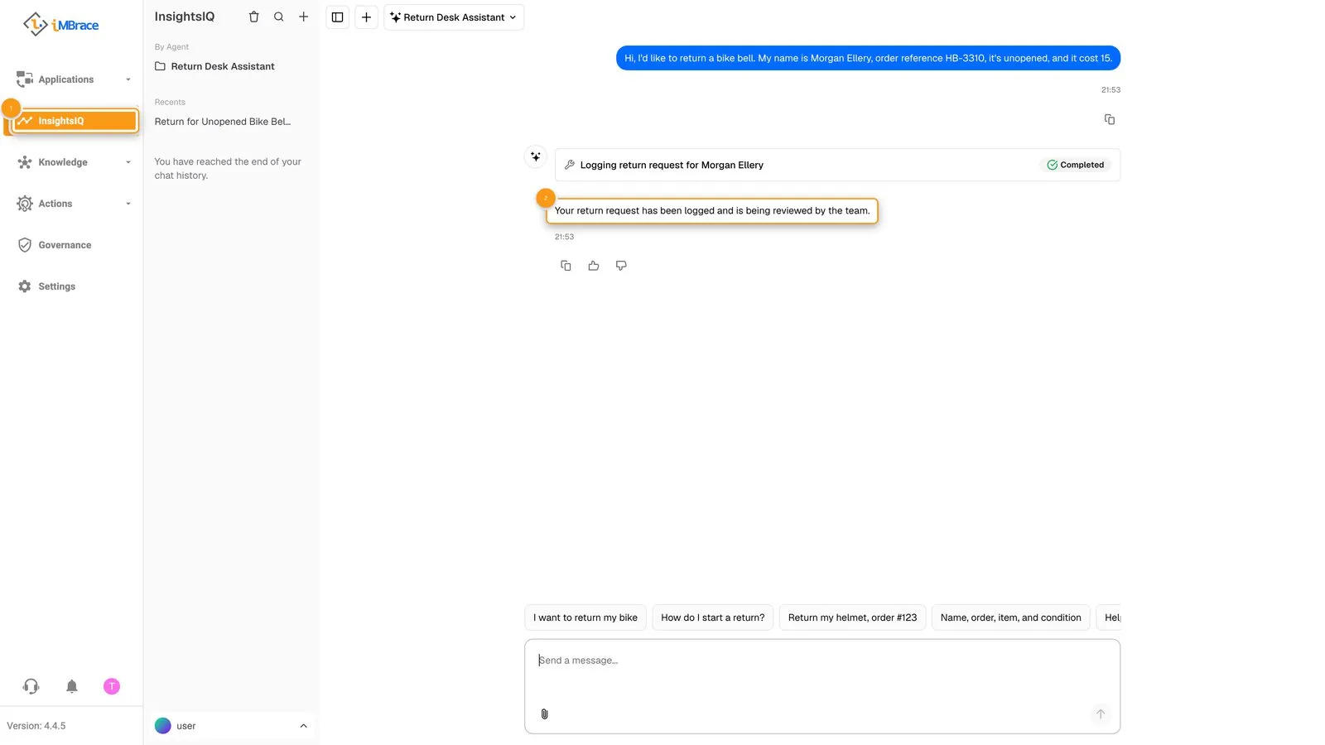Open the Return Desk Assistant agent dropdown
Viewport: 1325px width, 745px height.
coord(454,17)
